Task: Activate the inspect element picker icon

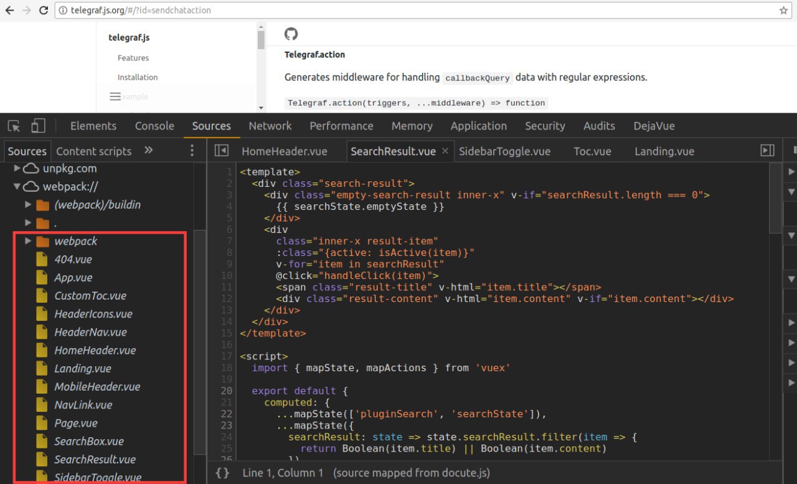Action: (x=14, y=126)
